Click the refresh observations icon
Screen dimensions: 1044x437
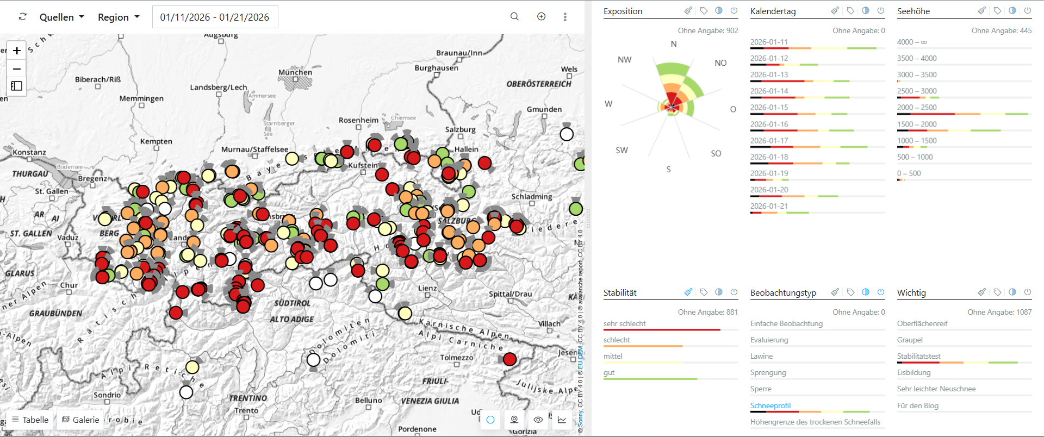(x=22, y=17)
